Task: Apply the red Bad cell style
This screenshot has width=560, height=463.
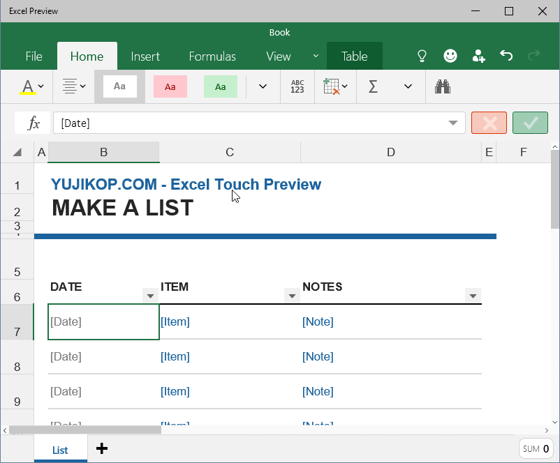Action: 170,86
